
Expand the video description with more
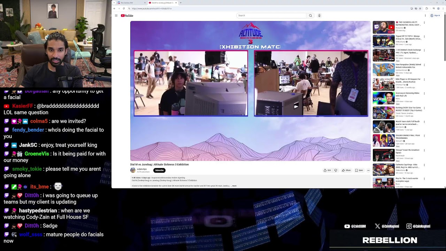[234, 186]
